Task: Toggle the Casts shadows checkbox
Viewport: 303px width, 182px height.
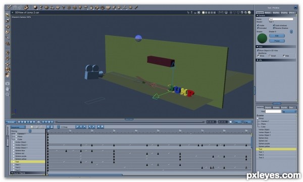Action: coord(274,25)
